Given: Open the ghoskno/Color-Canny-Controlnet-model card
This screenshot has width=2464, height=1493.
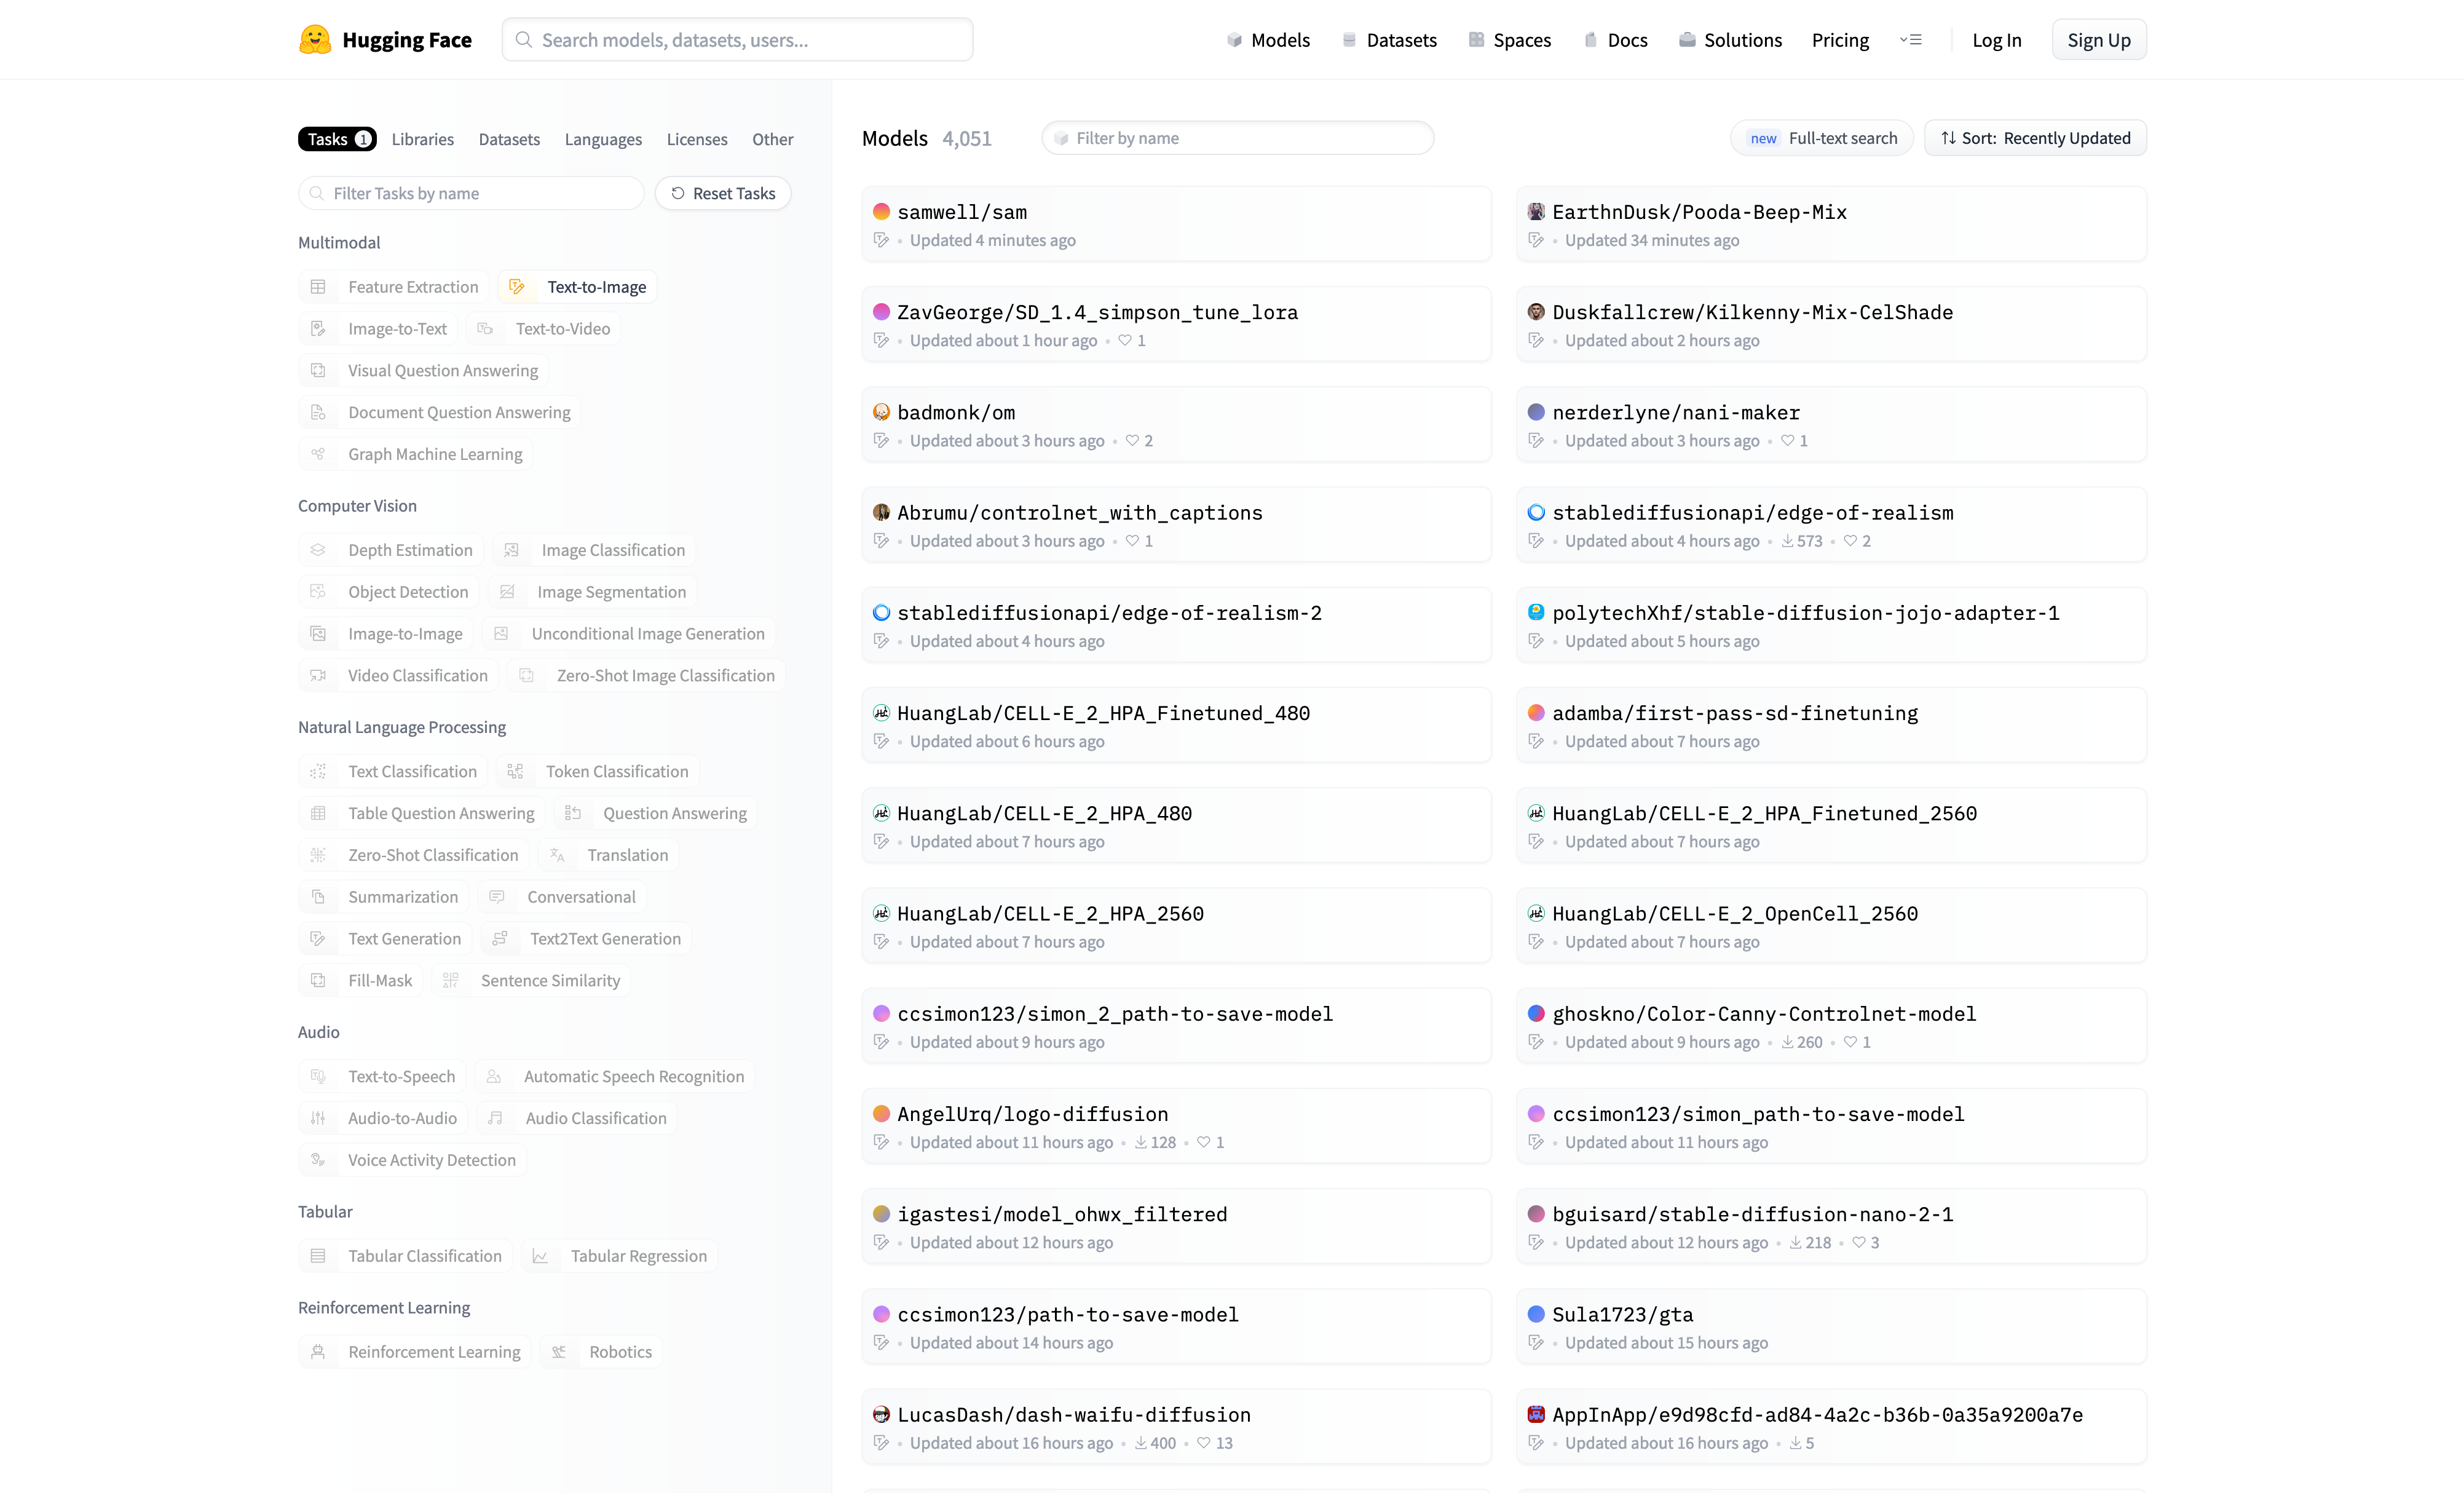Looking at the screenshot, I should click(x=1831, y=1026).
